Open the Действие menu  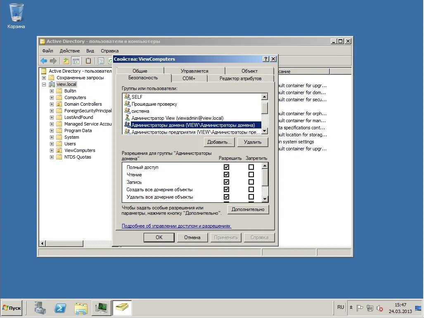pos(70,51)
